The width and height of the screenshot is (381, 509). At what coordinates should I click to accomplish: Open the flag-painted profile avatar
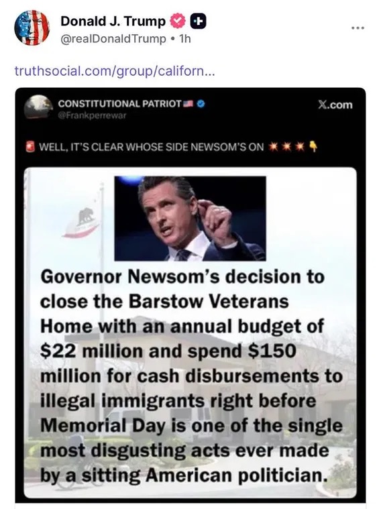tap(32, 27)
